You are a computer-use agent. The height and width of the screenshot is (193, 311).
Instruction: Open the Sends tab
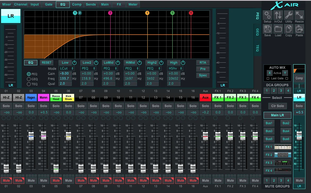click(x=91, y=4)
